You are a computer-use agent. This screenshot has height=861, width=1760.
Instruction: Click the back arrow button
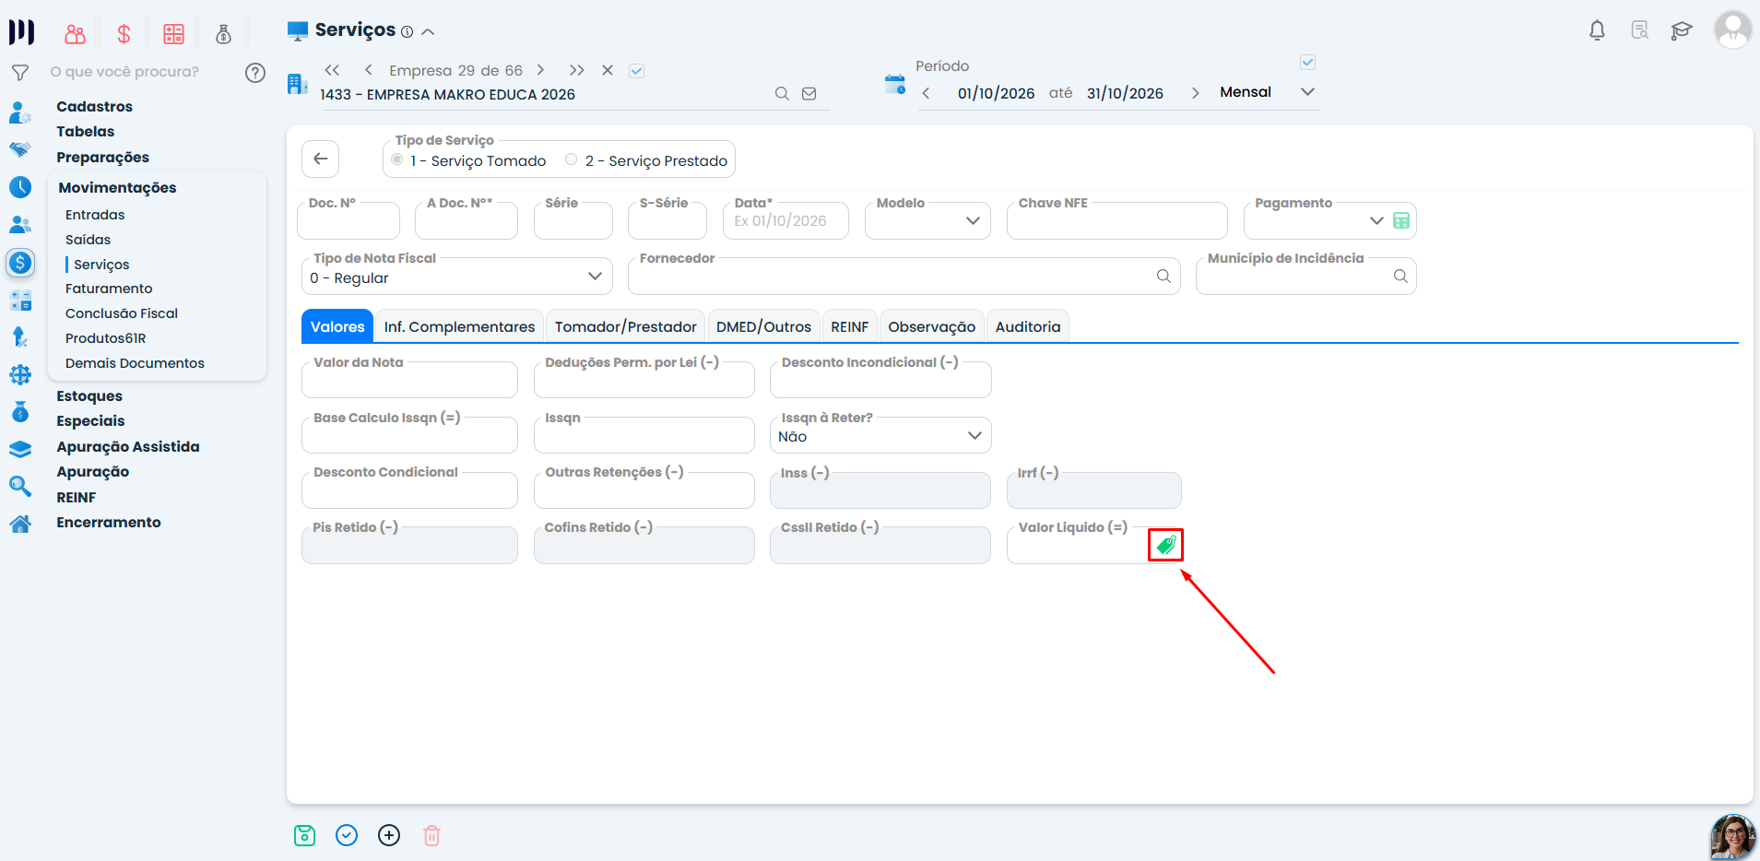tap(320, 159)
